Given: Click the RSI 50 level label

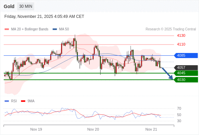Looking at the screenshot, I should tap(179, 115).
